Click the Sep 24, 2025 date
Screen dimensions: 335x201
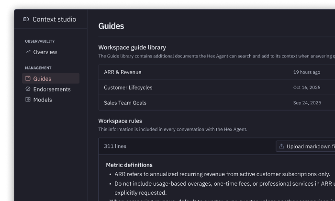[307, 103]
